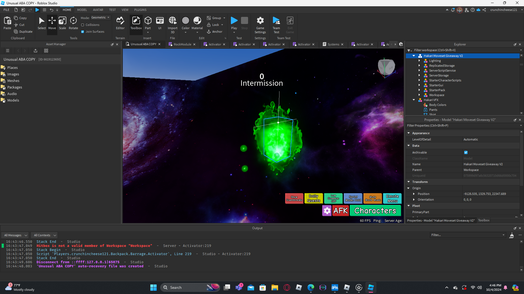Click the Mute Mode Music button
The width and height of the screenshot is (524, 294).
373,198
